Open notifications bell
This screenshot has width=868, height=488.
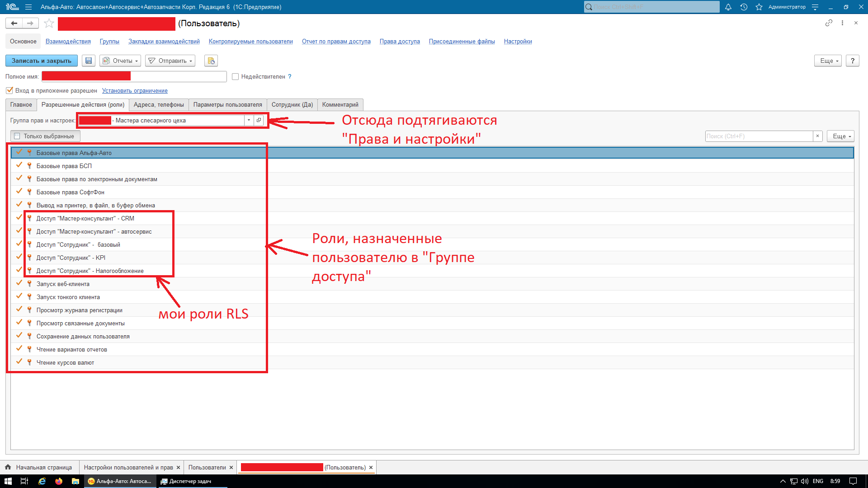coord(728,7)
